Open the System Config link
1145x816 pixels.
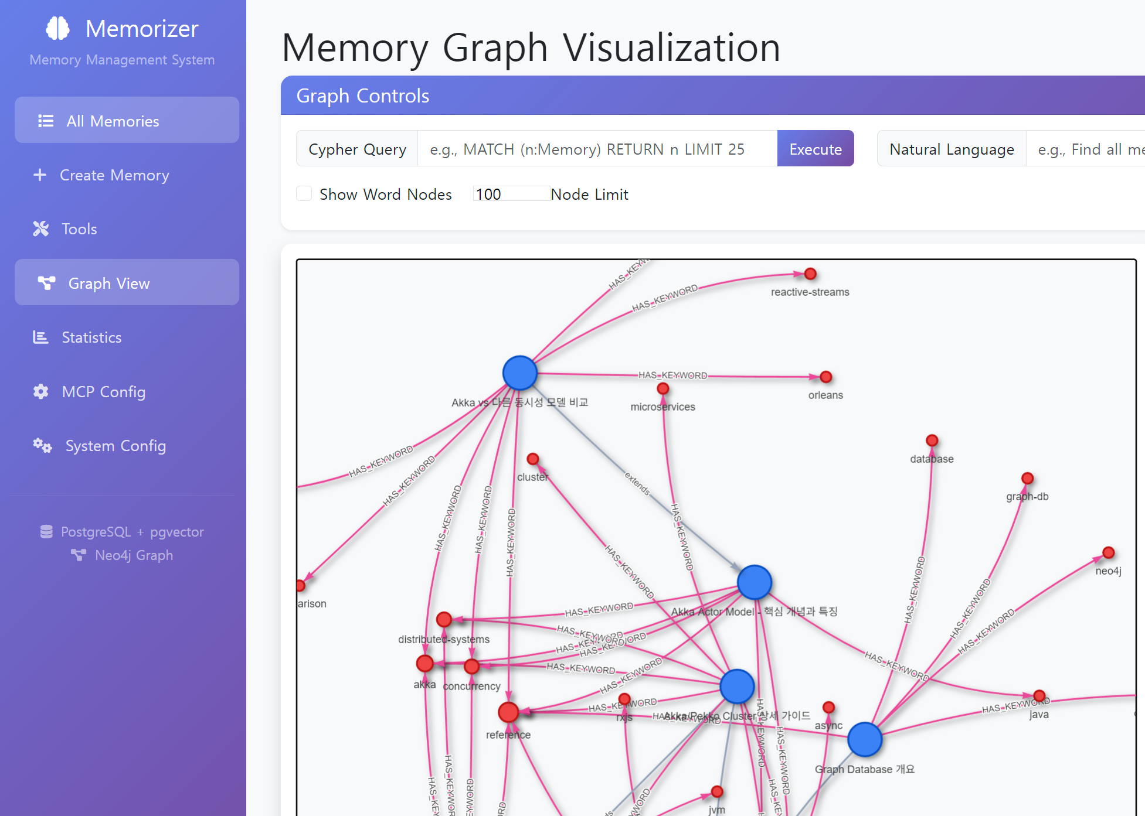[x=115, y=446]
